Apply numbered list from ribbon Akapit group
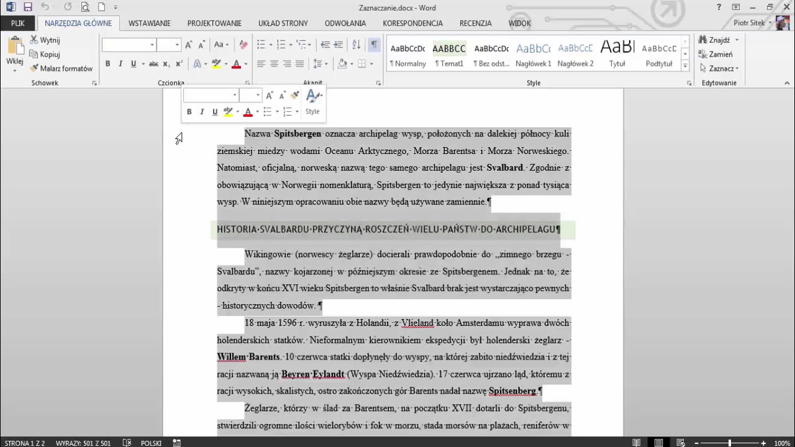 point(281,45)
